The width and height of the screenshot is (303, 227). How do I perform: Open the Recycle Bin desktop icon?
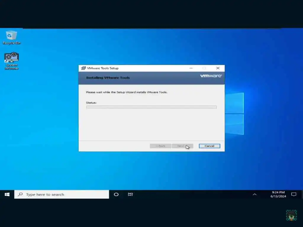[12, 38]
